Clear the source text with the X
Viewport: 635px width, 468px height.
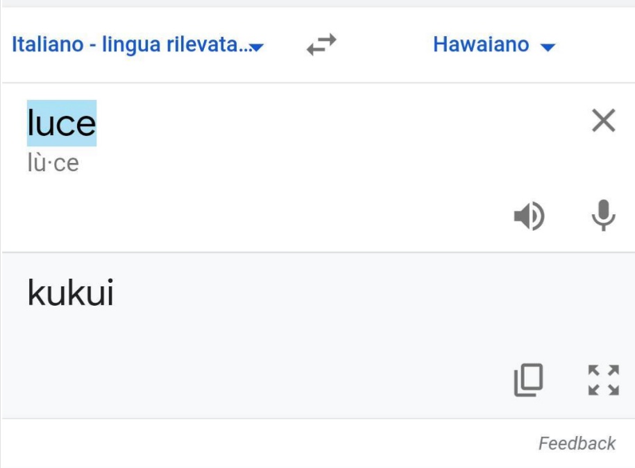click(x=603, y=122)
